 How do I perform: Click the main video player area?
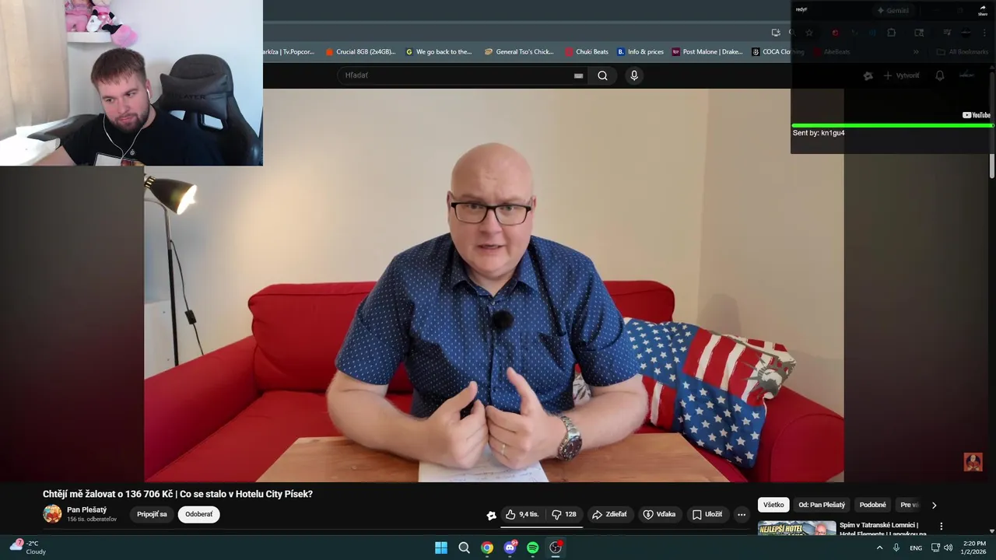[493, 285]
